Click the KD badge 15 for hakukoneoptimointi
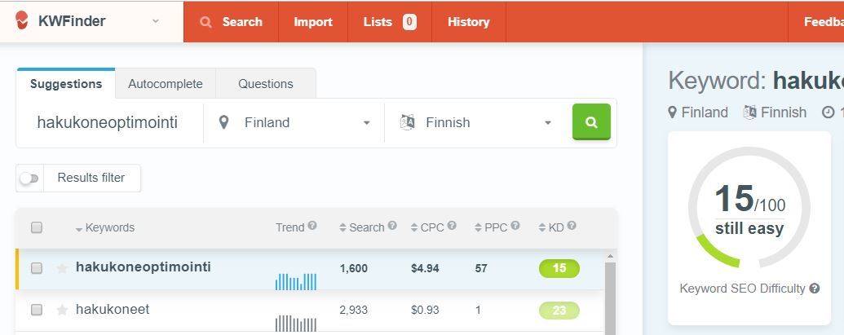Image resolution: width=844 pixels, height=335 pixels. tap(559, 268)
